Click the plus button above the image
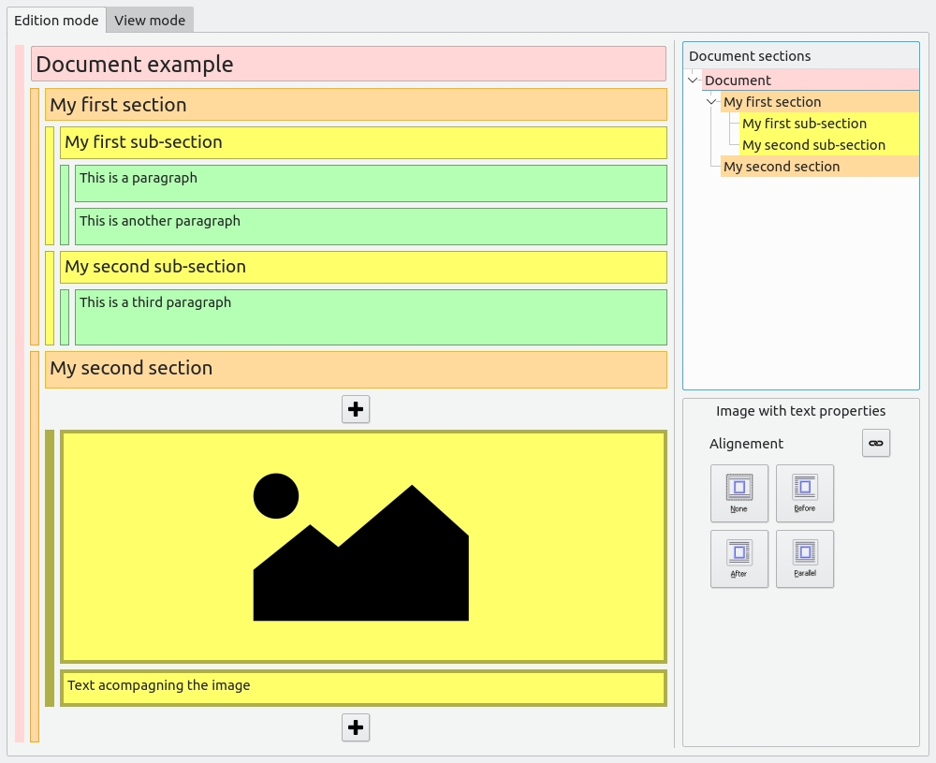This screenshot has height=763, width=936. tap(356, 409)
